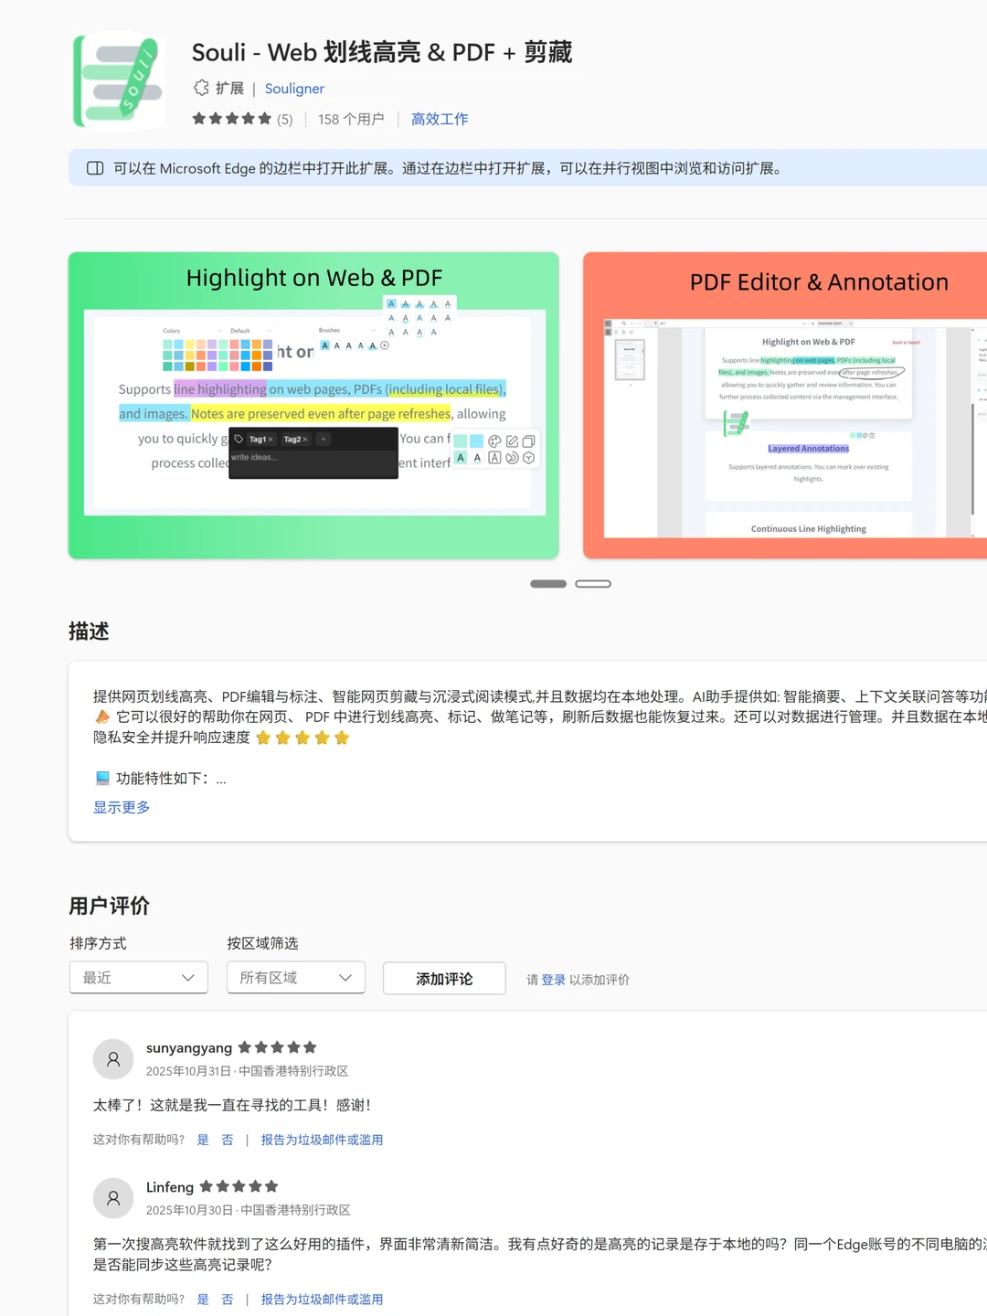The width and height of the screenshot is (987, 1316).
Task: Open the 所有区域 region filter dropdown
Action: [295, 977]
